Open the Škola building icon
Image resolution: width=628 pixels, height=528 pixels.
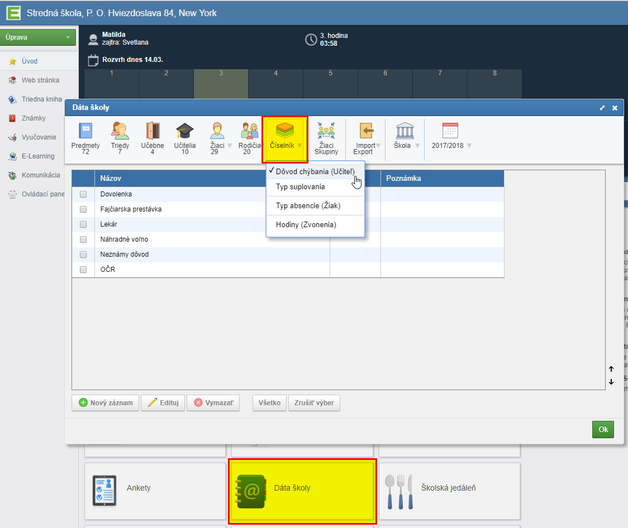(405, 131)
